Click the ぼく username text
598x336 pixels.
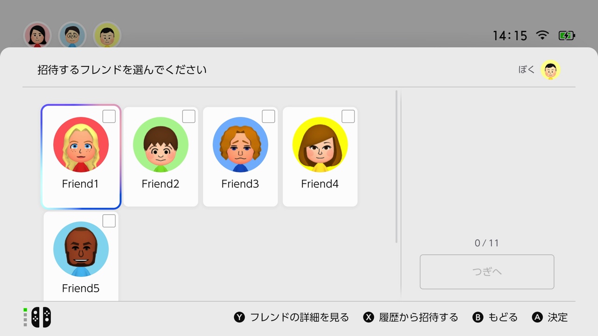click(x=527, y=70)
